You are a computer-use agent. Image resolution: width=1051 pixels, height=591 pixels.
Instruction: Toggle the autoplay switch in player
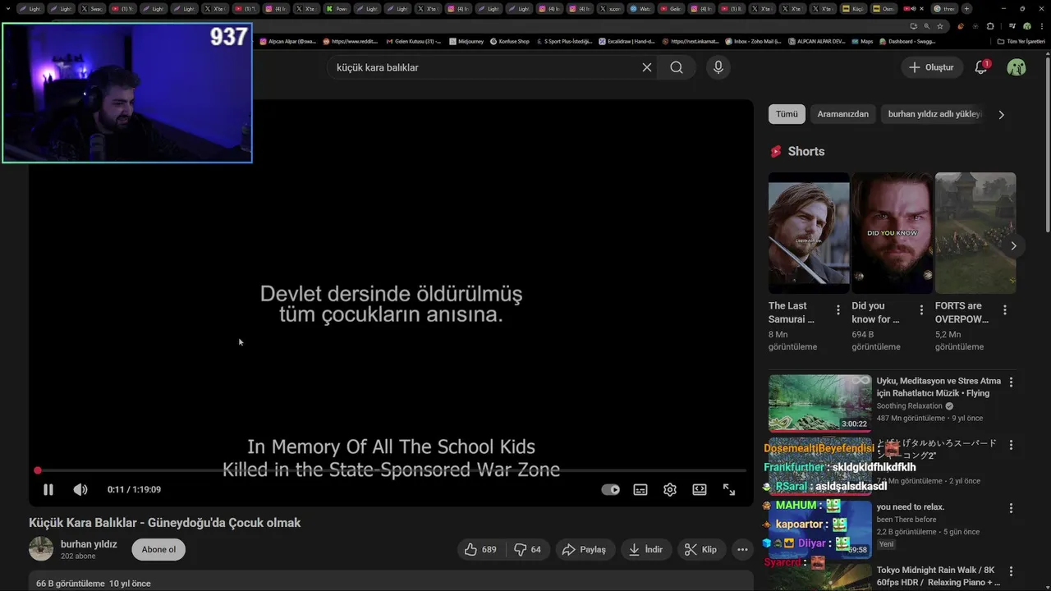pos(610,489)
